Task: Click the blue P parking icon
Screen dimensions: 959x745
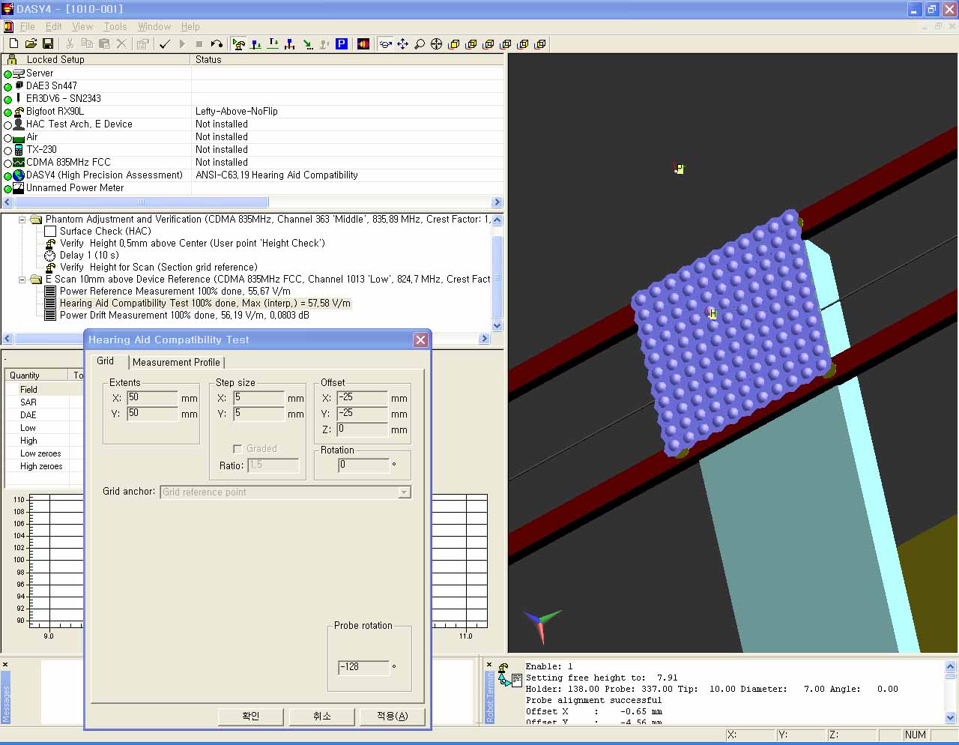Action: click(342, 44)
